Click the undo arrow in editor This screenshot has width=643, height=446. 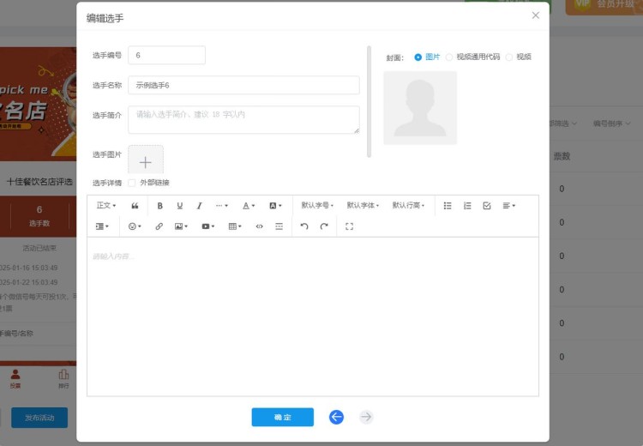coord(303,226)
